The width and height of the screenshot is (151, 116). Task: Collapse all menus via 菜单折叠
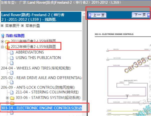click(x=33, y=26)
